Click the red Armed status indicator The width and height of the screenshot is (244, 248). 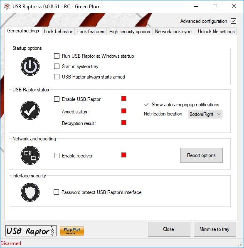(124, 111)
